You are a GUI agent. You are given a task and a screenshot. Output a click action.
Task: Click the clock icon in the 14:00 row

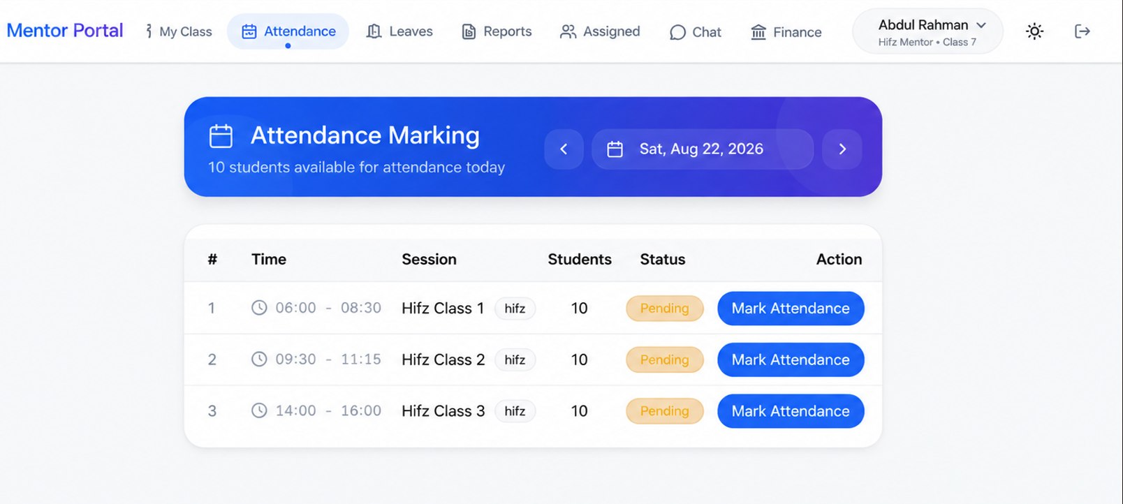259,410
